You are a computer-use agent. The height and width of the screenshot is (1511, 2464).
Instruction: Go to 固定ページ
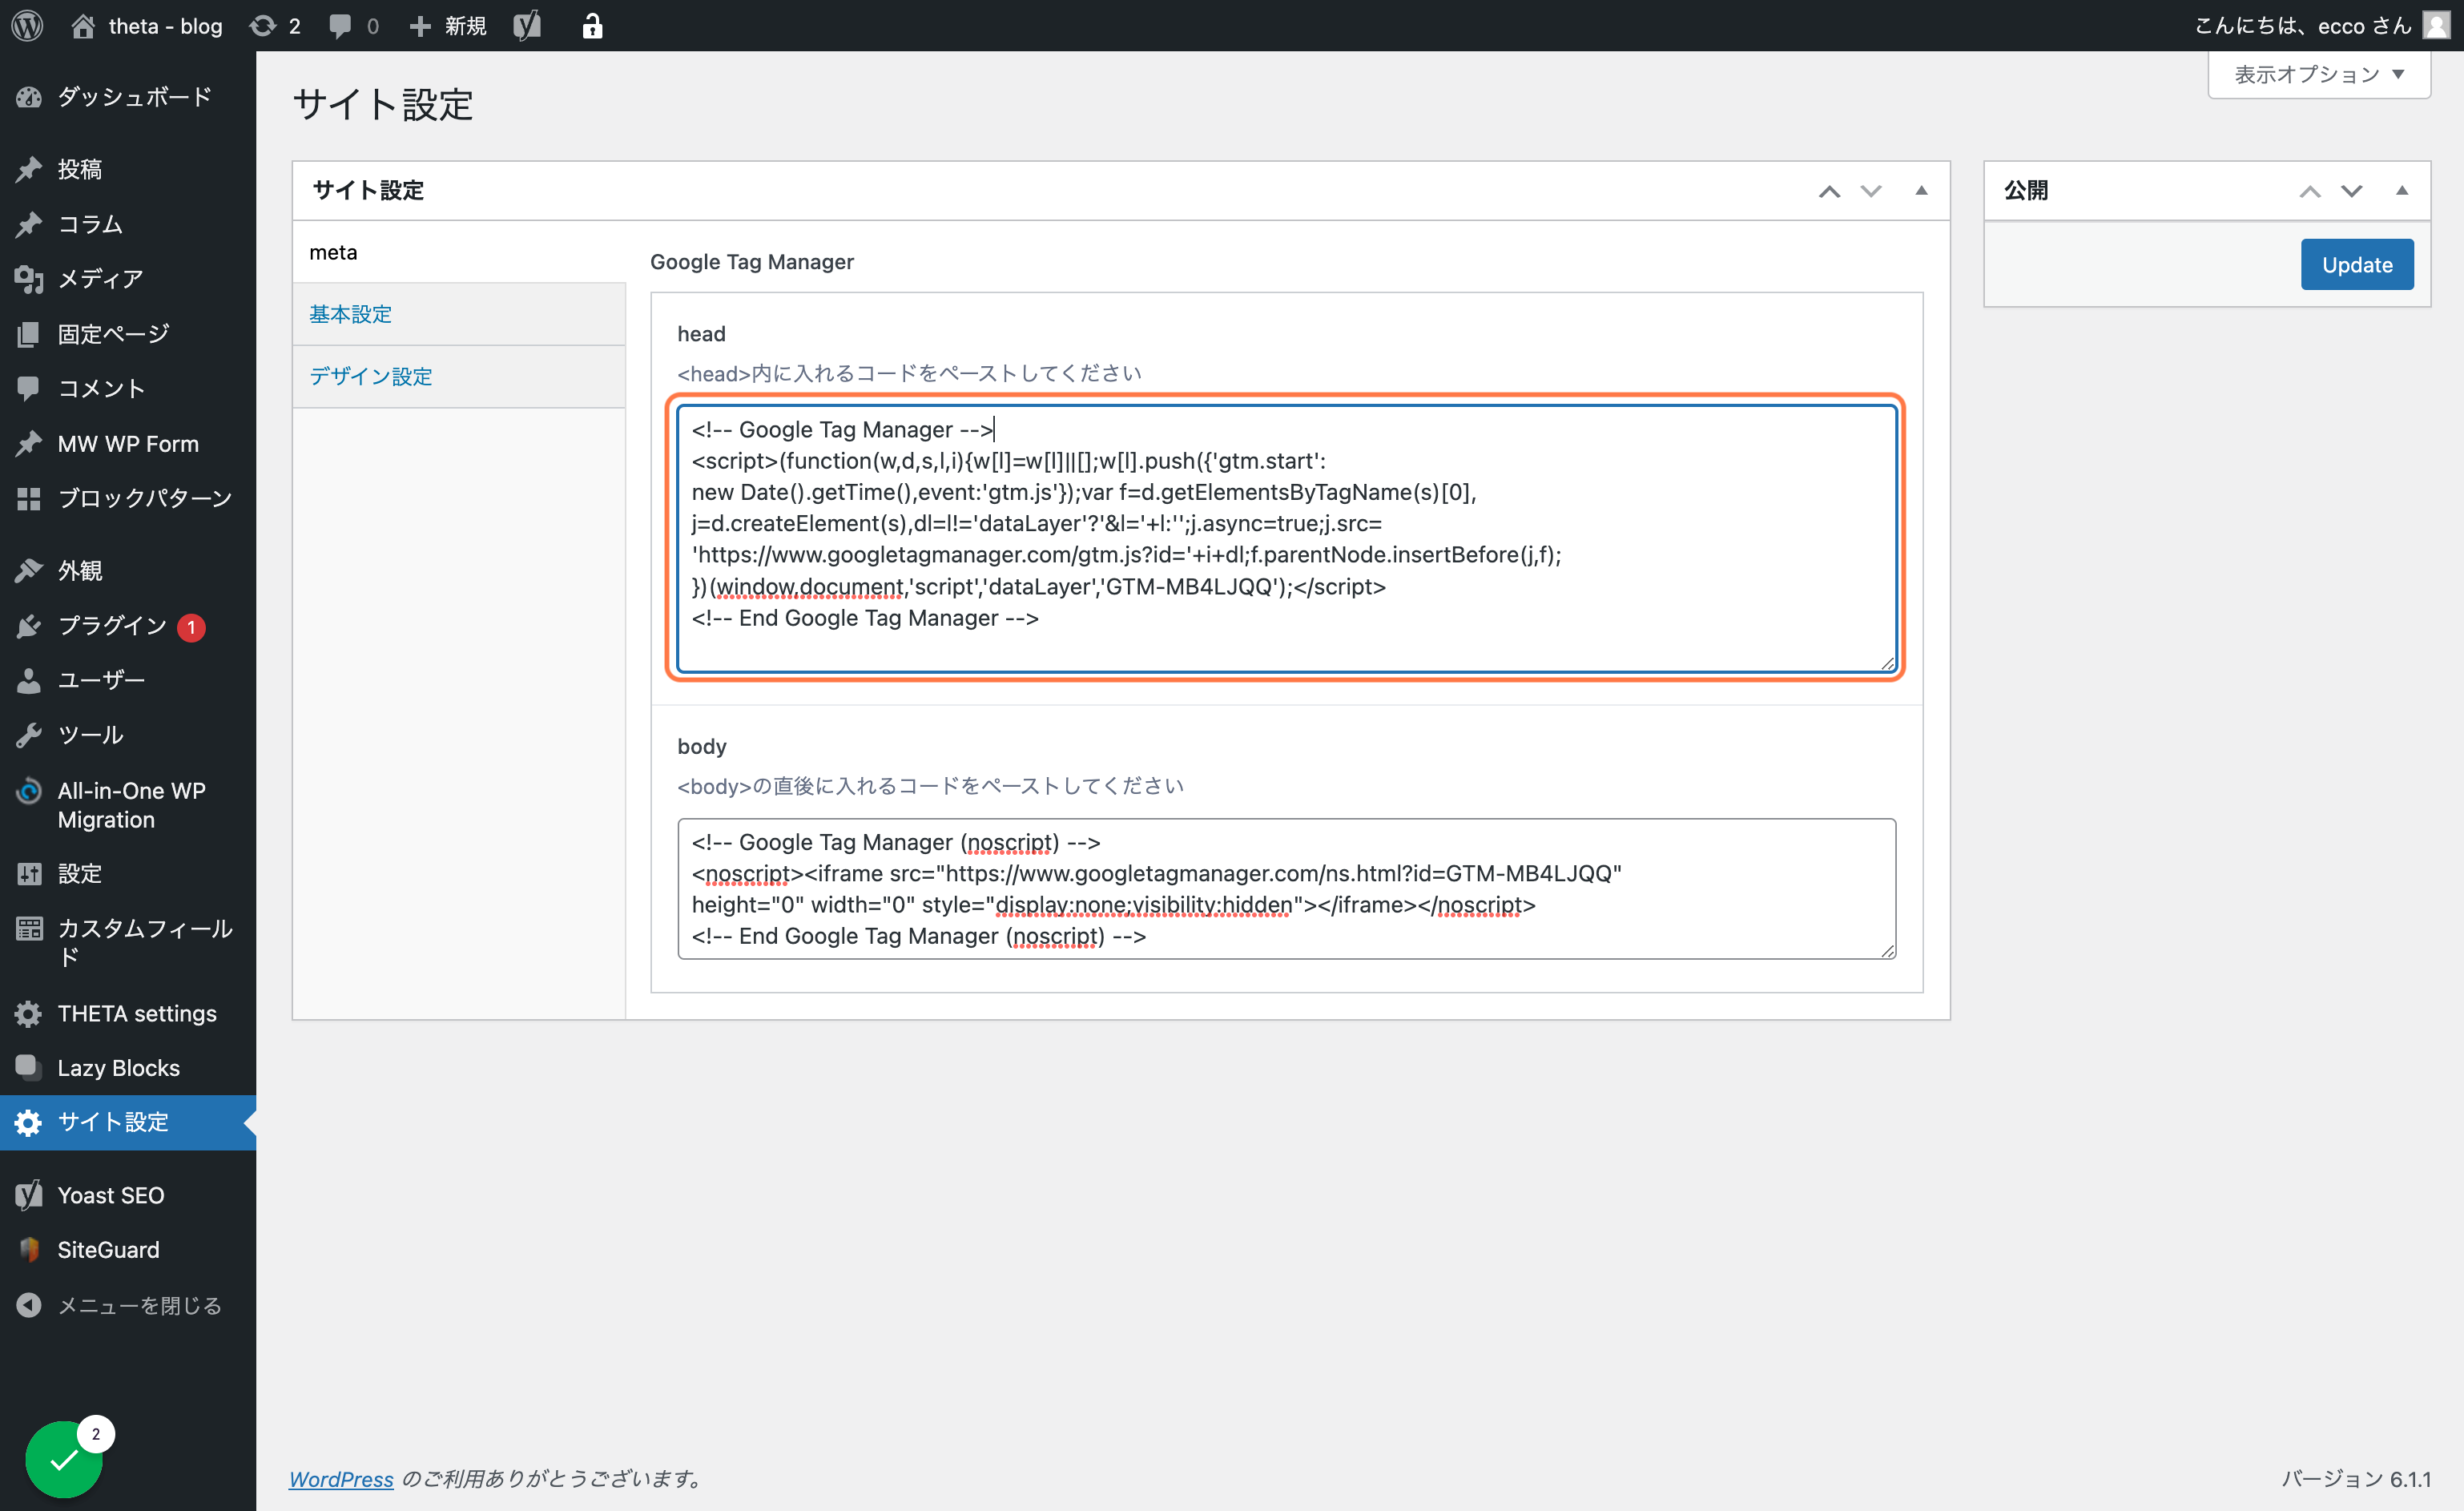point(128,334)
